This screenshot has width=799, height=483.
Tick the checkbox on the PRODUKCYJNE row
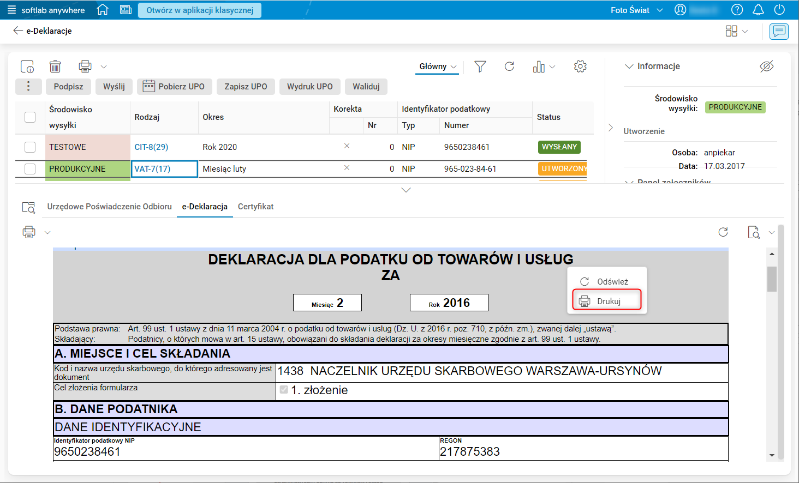pos(30,168)
